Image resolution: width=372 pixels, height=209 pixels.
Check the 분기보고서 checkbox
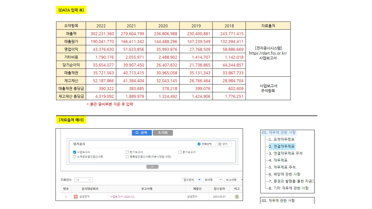(x=180, y=152)
